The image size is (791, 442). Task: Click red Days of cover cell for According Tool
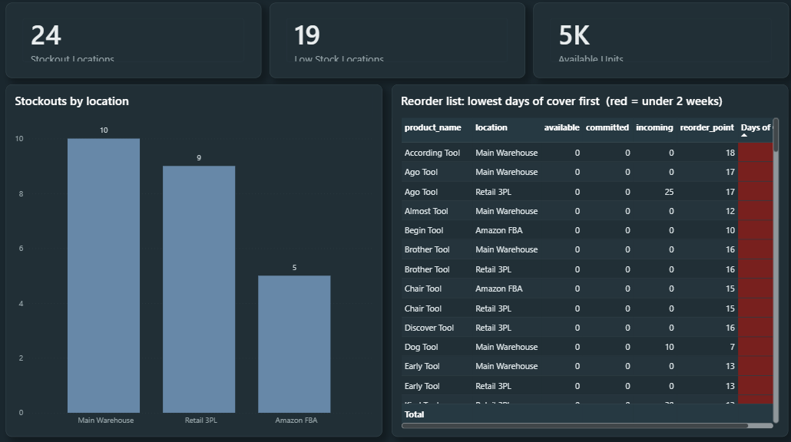(755, 153)
